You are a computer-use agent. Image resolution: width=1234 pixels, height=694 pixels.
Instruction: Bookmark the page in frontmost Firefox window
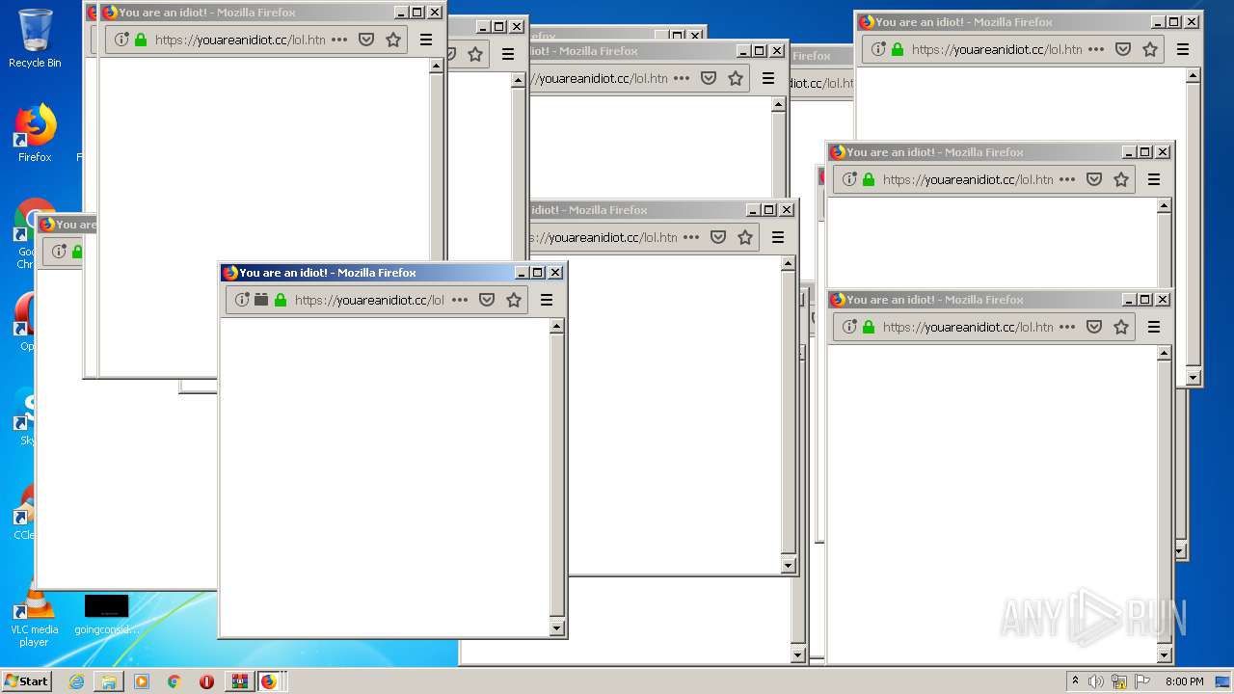tap(514, 300)
